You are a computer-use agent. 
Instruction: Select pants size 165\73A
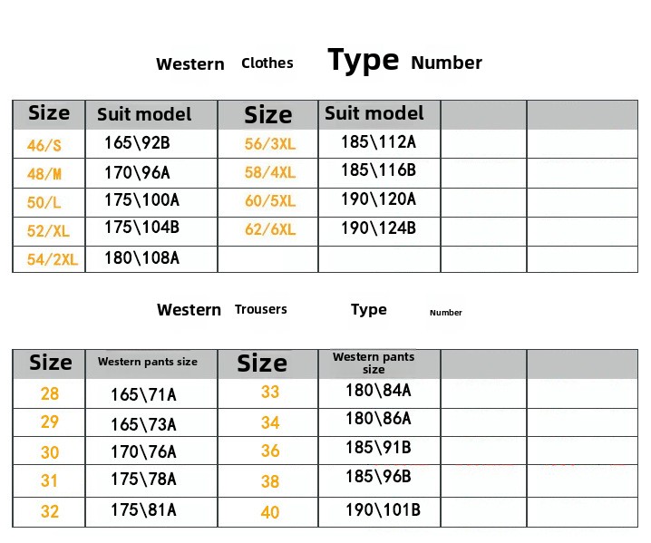pos(143,424)
